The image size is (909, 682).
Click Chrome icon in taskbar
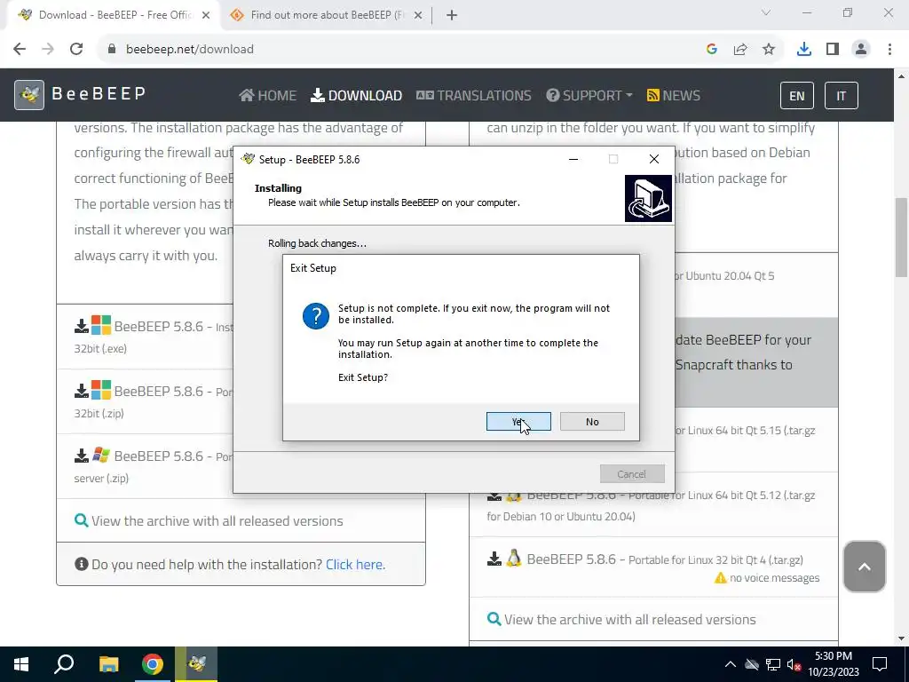point(153,664)
